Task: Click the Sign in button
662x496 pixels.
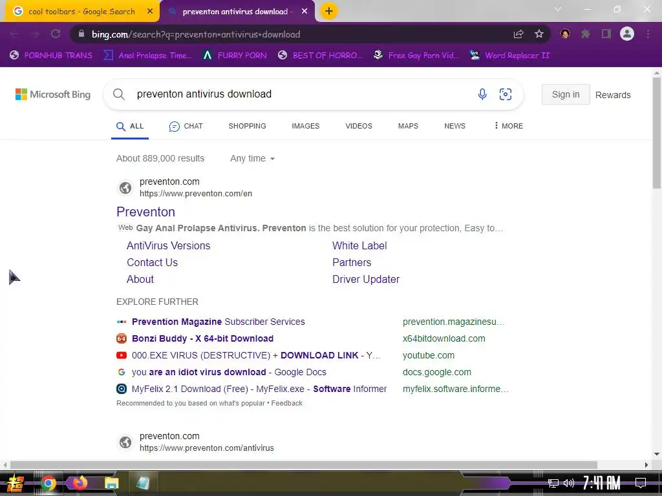Action: click(566, 94)
